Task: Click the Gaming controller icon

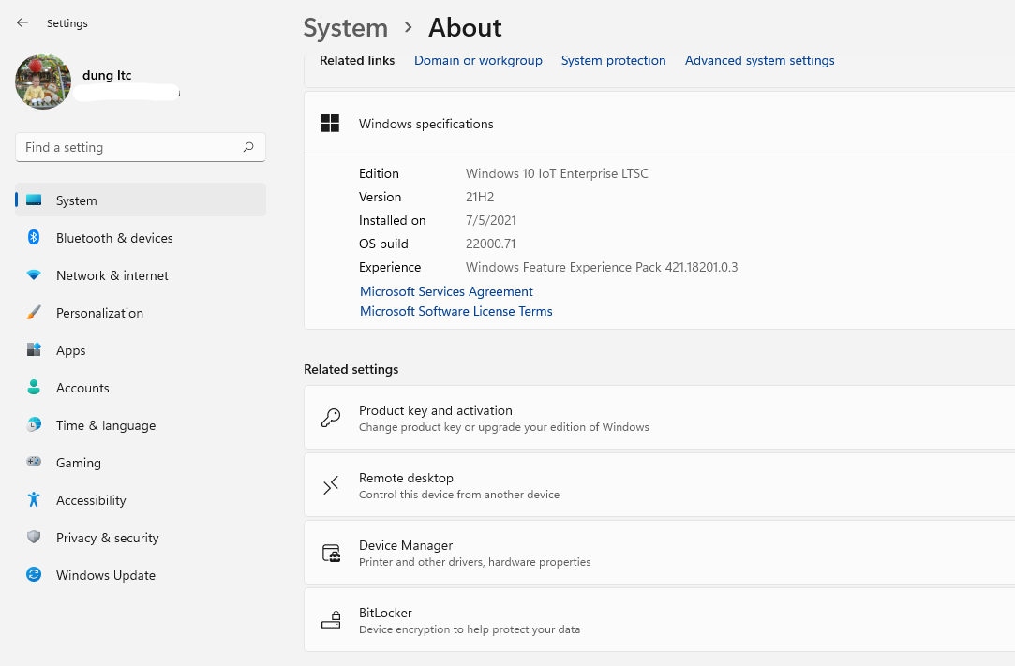Action: click(x=34, y=463)
